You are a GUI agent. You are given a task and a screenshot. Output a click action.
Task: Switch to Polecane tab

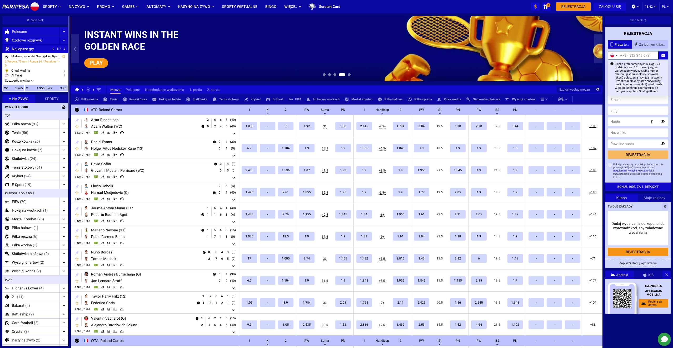pos(133,90)
